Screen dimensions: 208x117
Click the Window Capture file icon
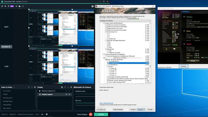[40, 91]
